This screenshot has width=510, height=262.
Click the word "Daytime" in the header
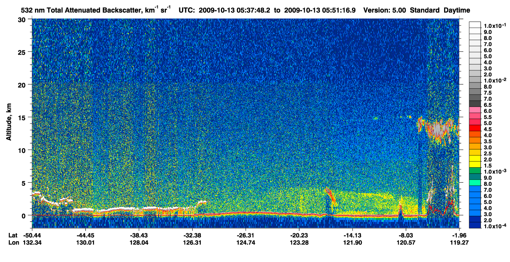pyautogui.click(x=457, y=10)
